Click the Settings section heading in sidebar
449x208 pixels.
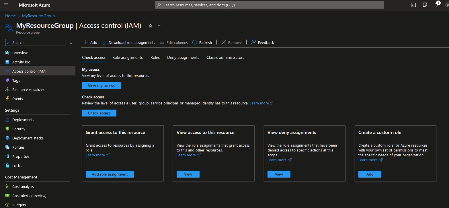12,110
